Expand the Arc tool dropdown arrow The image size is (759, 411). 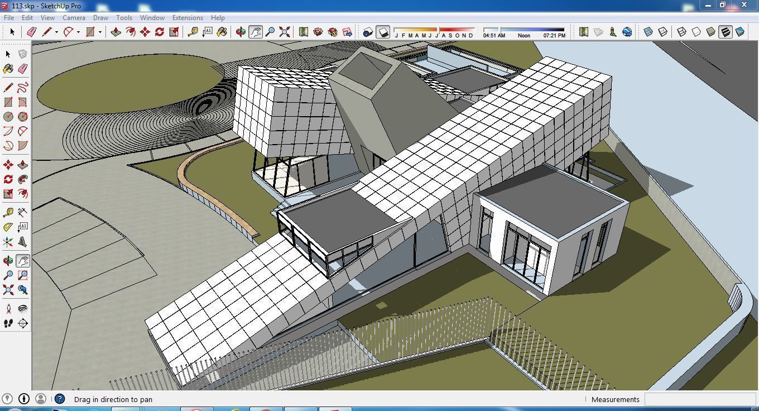pos(78,32)
